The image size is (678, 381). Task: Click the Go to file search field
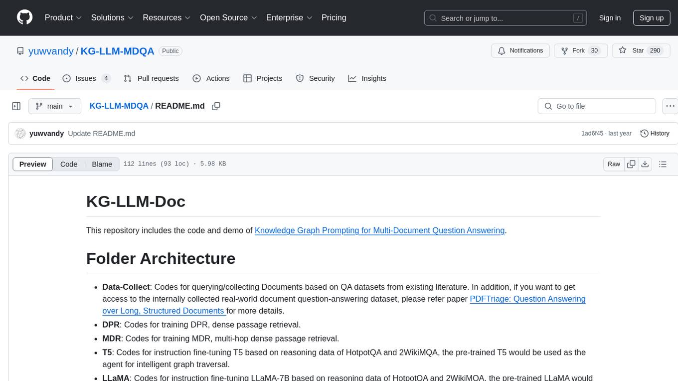click(x=597, y=106)
